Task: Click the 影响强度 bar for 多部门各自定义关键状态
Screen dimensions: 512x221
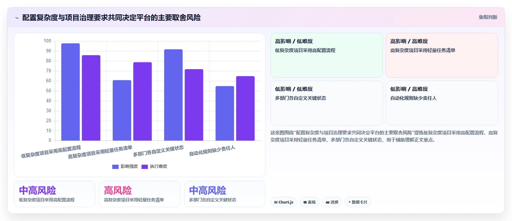Action: point(173,95)
